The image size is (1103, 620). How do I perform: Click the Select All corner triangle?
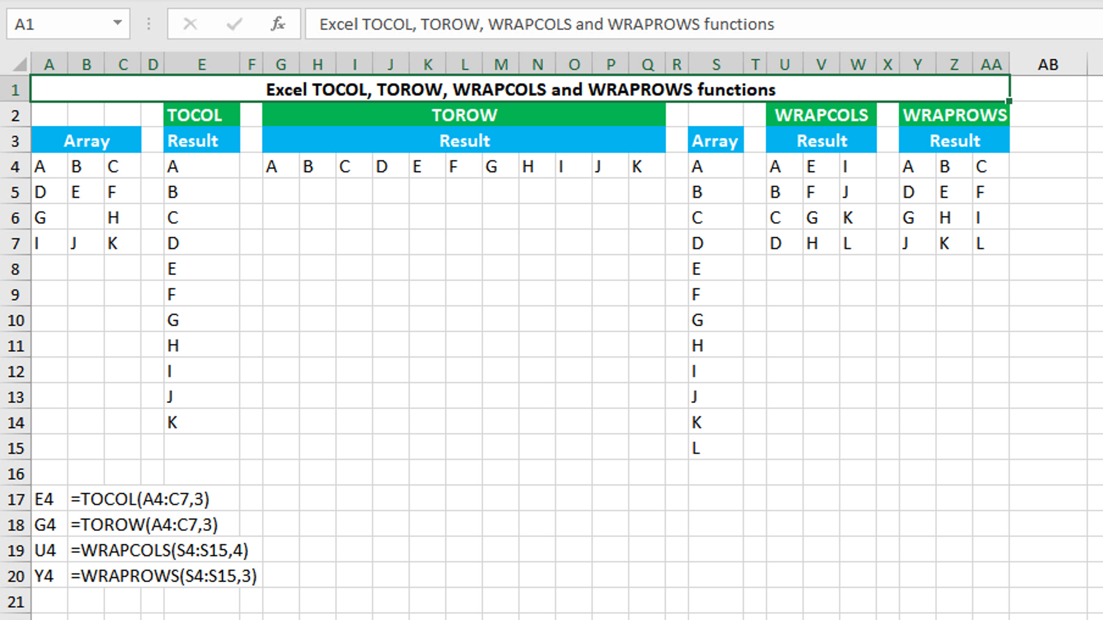point(20,64)
